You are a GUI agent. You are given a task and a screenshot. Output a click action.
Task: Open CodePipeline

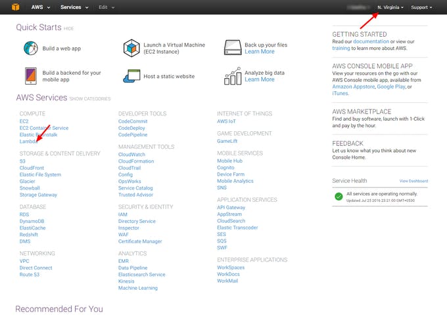(x=133, y=134)
